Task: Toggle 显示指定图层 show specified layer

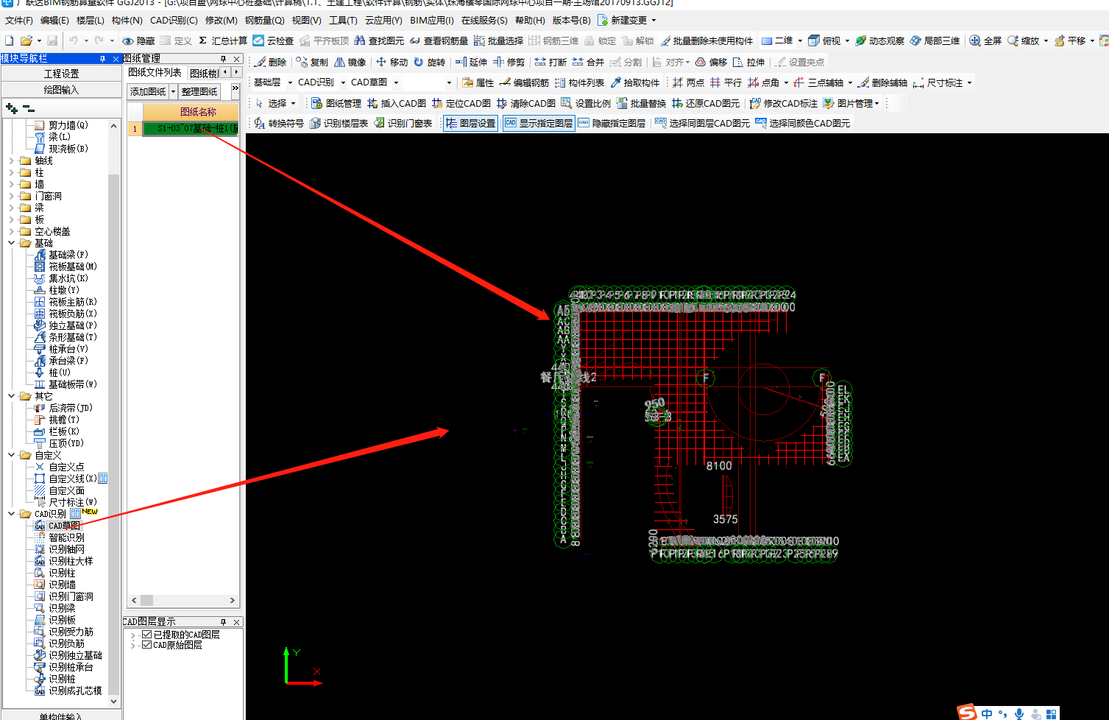Action: (x=539, y=123)
